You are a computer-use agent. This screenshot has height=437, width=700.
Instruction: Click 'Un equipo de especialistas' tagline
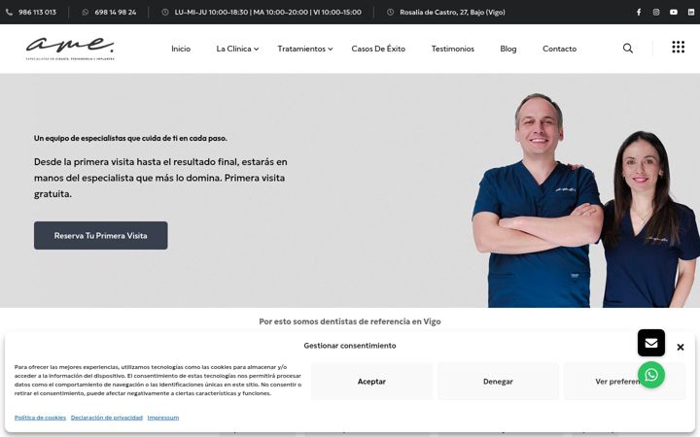click(x=130, y=138)
